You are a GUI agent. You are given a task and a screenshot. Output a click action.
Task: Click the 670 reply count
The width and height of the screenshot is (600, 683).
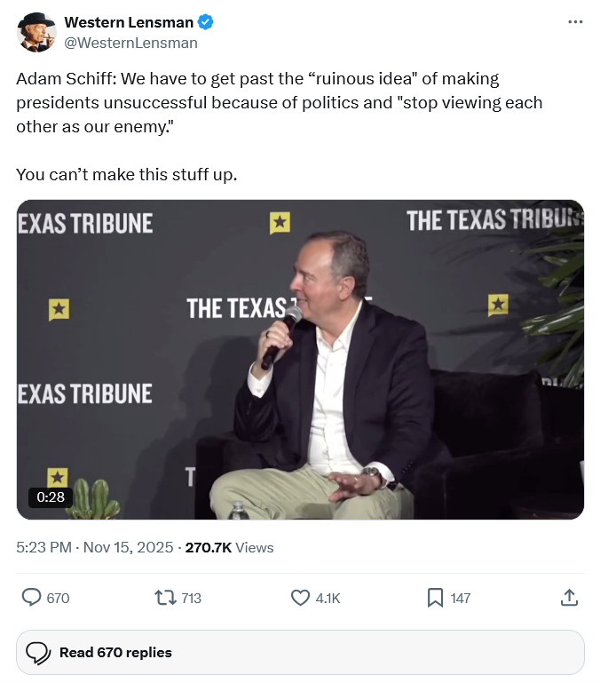(x=58, y=599)
